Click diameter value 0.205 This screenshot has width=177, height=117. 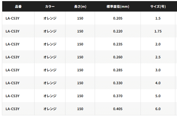[118, 18]
